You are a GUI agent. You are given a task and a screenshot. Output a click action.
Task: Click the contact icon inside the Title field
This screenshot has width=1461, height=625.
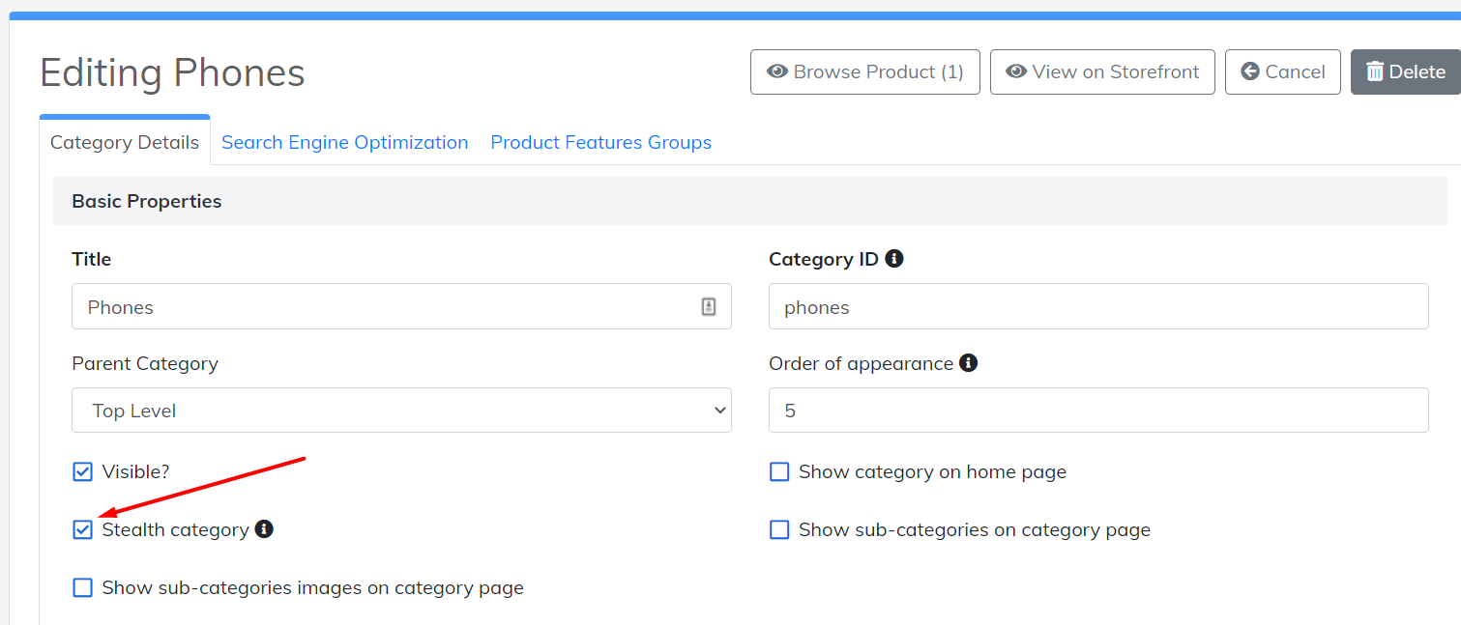709,307
